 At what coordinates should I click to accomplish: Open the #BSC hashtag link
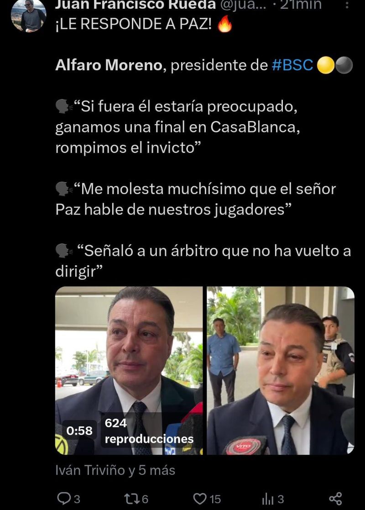coord(292,65)
